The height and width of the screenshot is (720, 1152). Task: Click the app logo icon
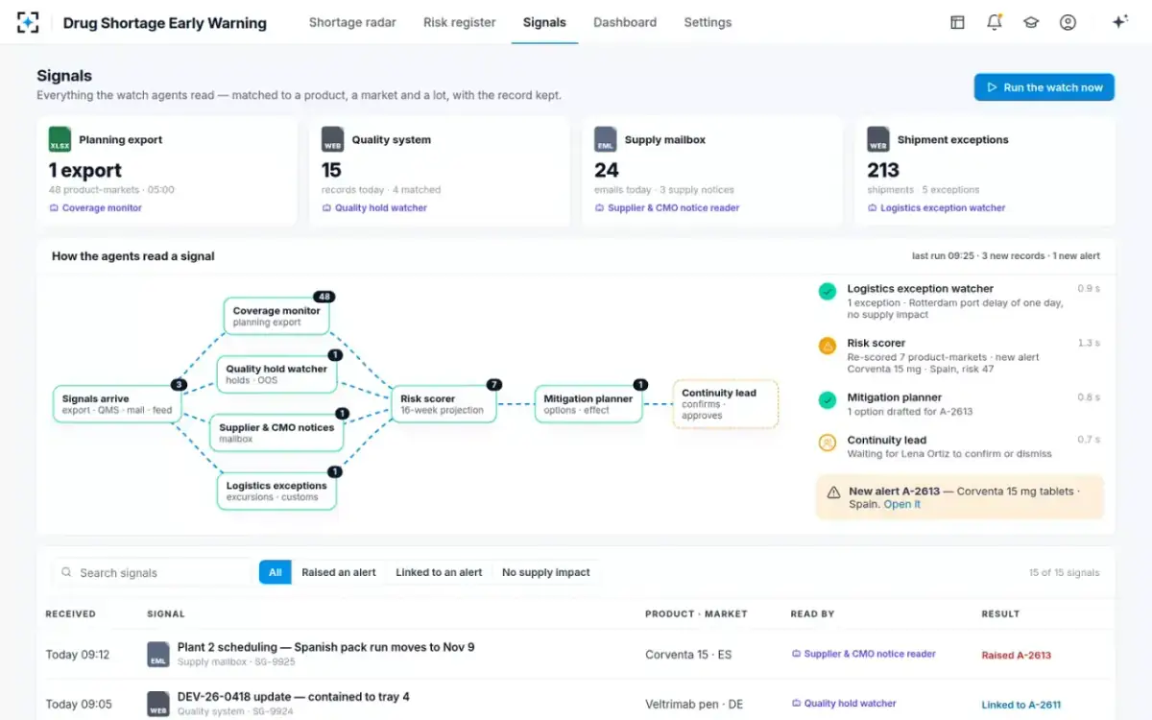[28, 23]
